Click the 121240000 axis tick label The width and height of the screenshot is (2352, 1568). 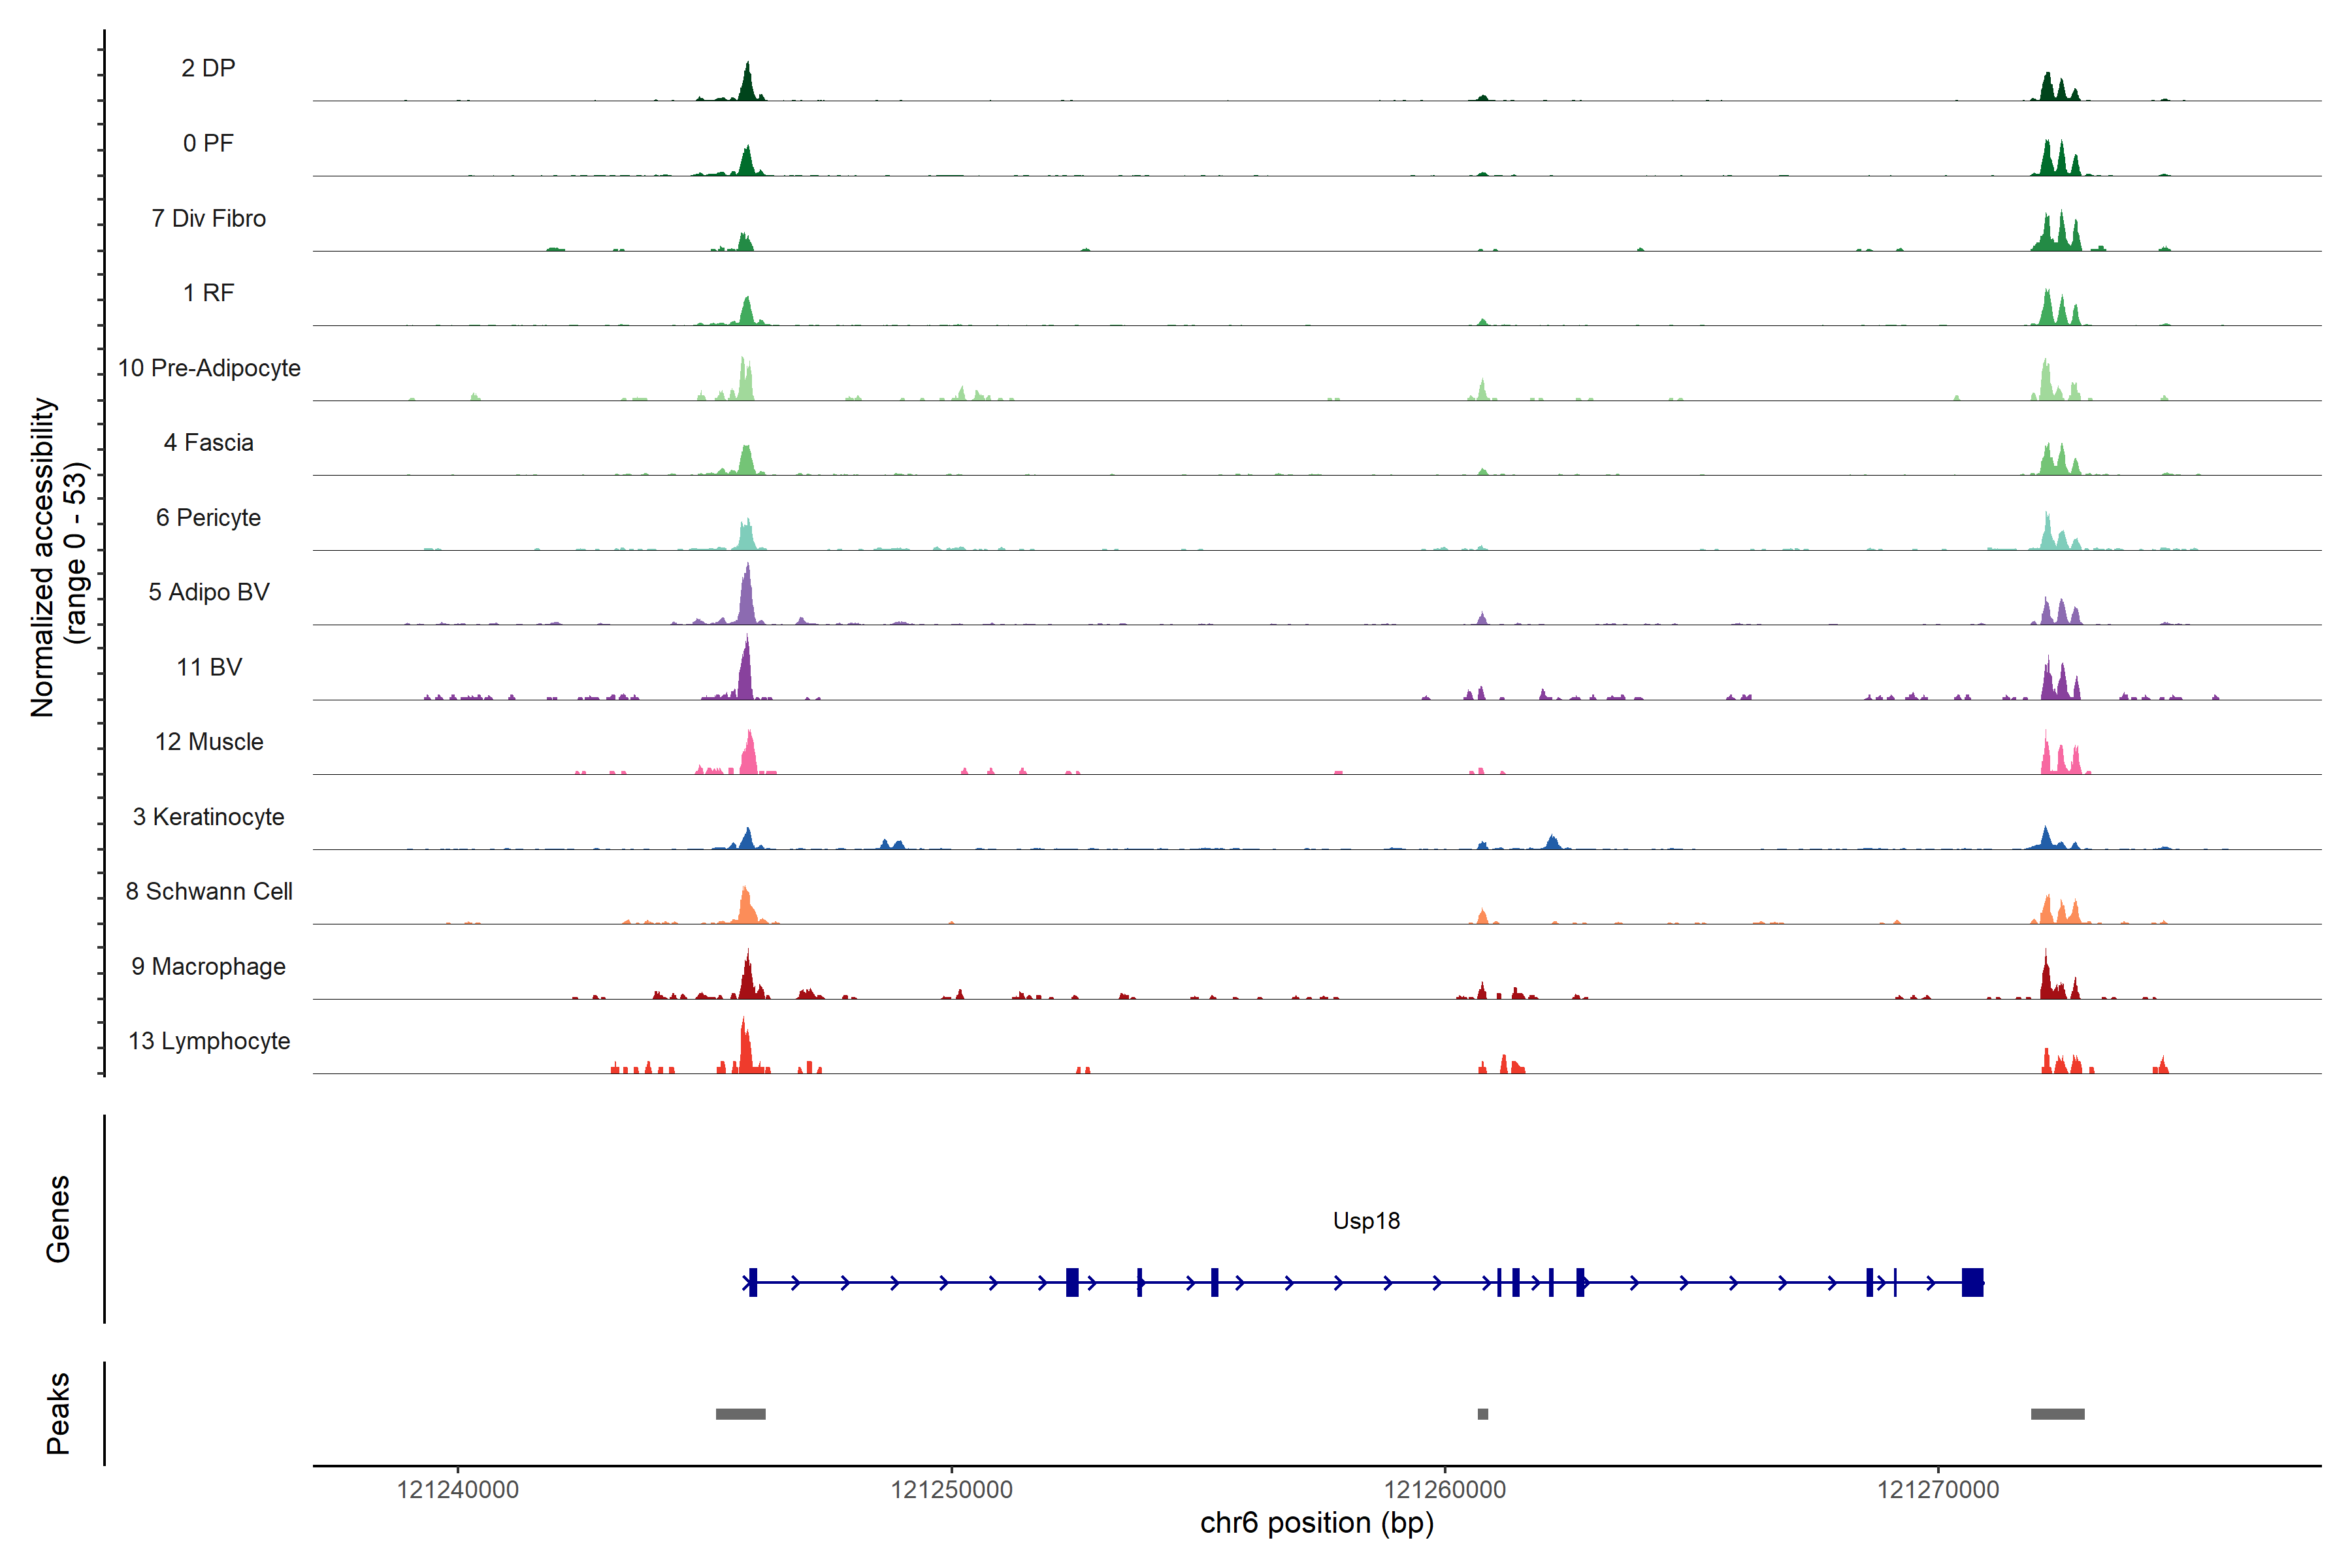point(458,1489)
